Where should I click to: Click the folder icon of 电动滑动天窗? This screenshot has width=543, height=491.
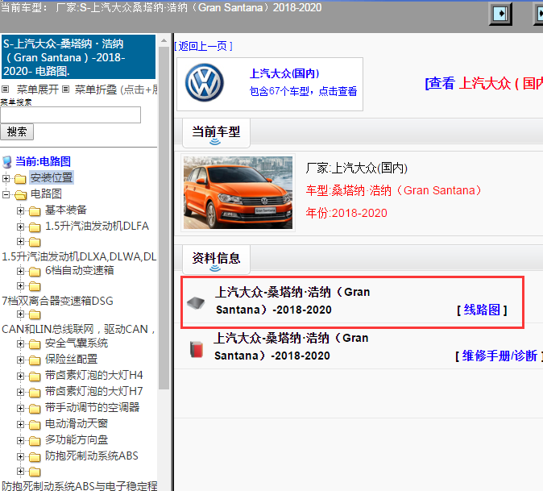point(35,424)
